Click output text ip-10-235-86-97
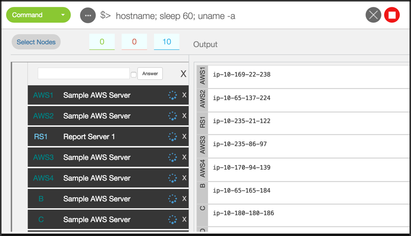411x236 pixels. 240,144
